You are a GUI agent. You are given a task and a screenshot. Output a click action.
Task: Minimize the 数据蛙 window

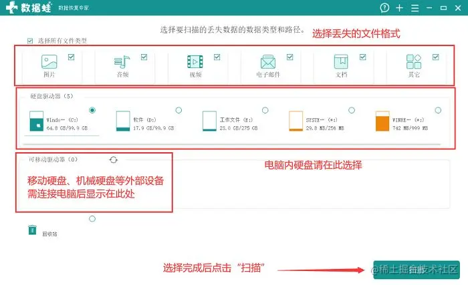coord(429,8)
